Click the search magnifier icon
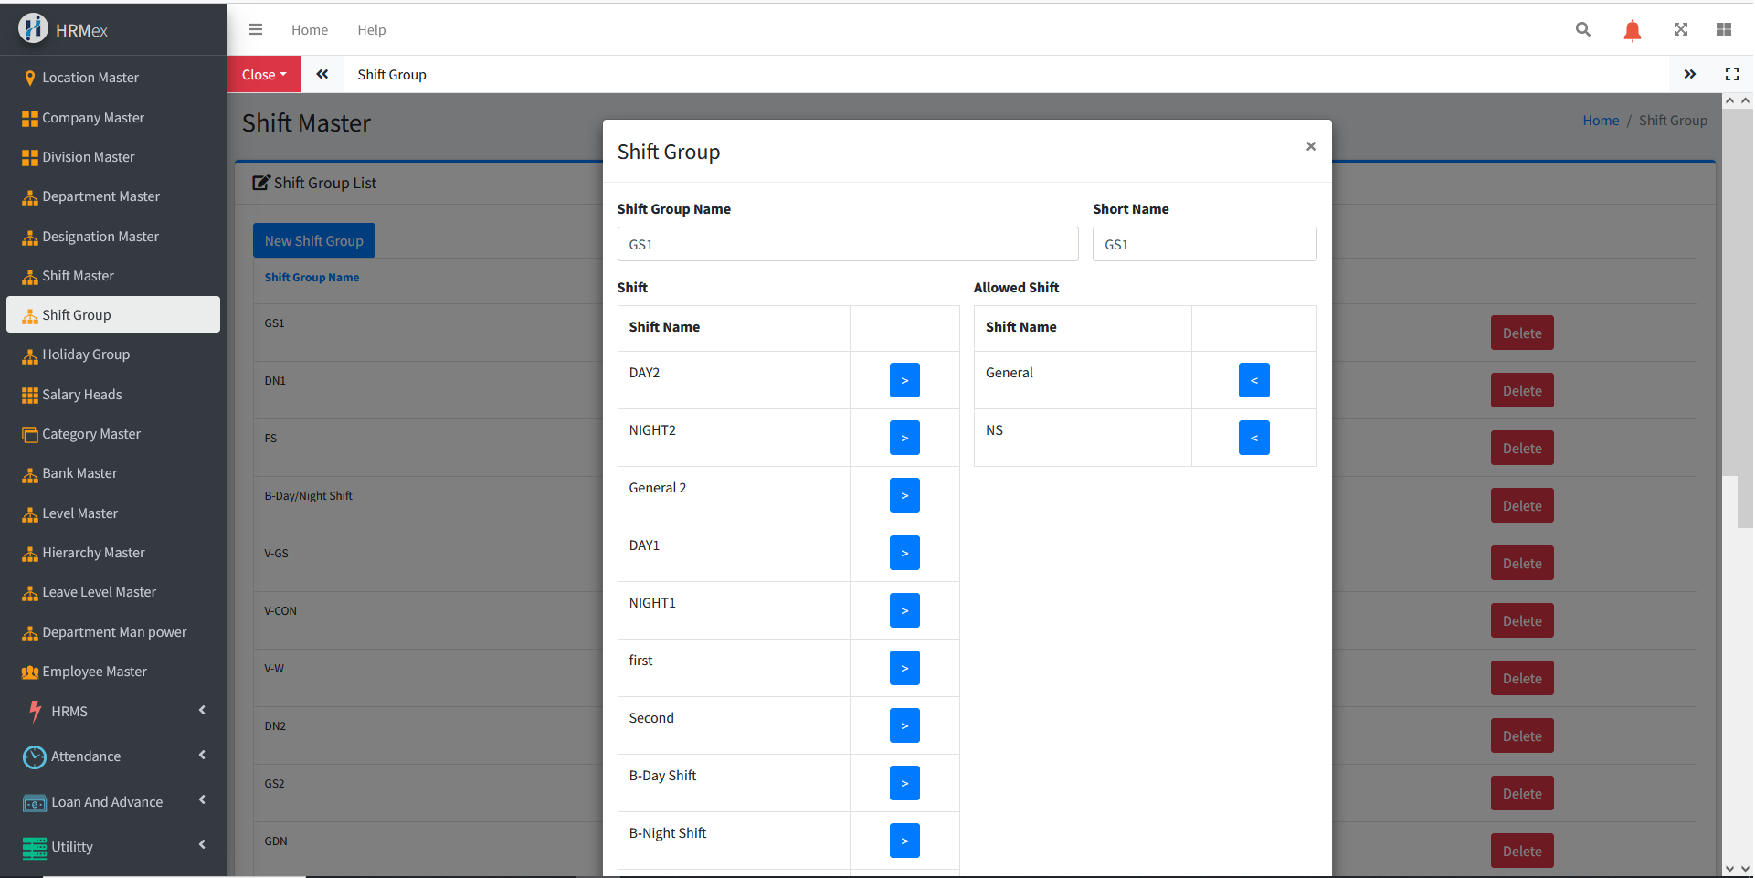The image size is (1755, 878). point(1583,29)
